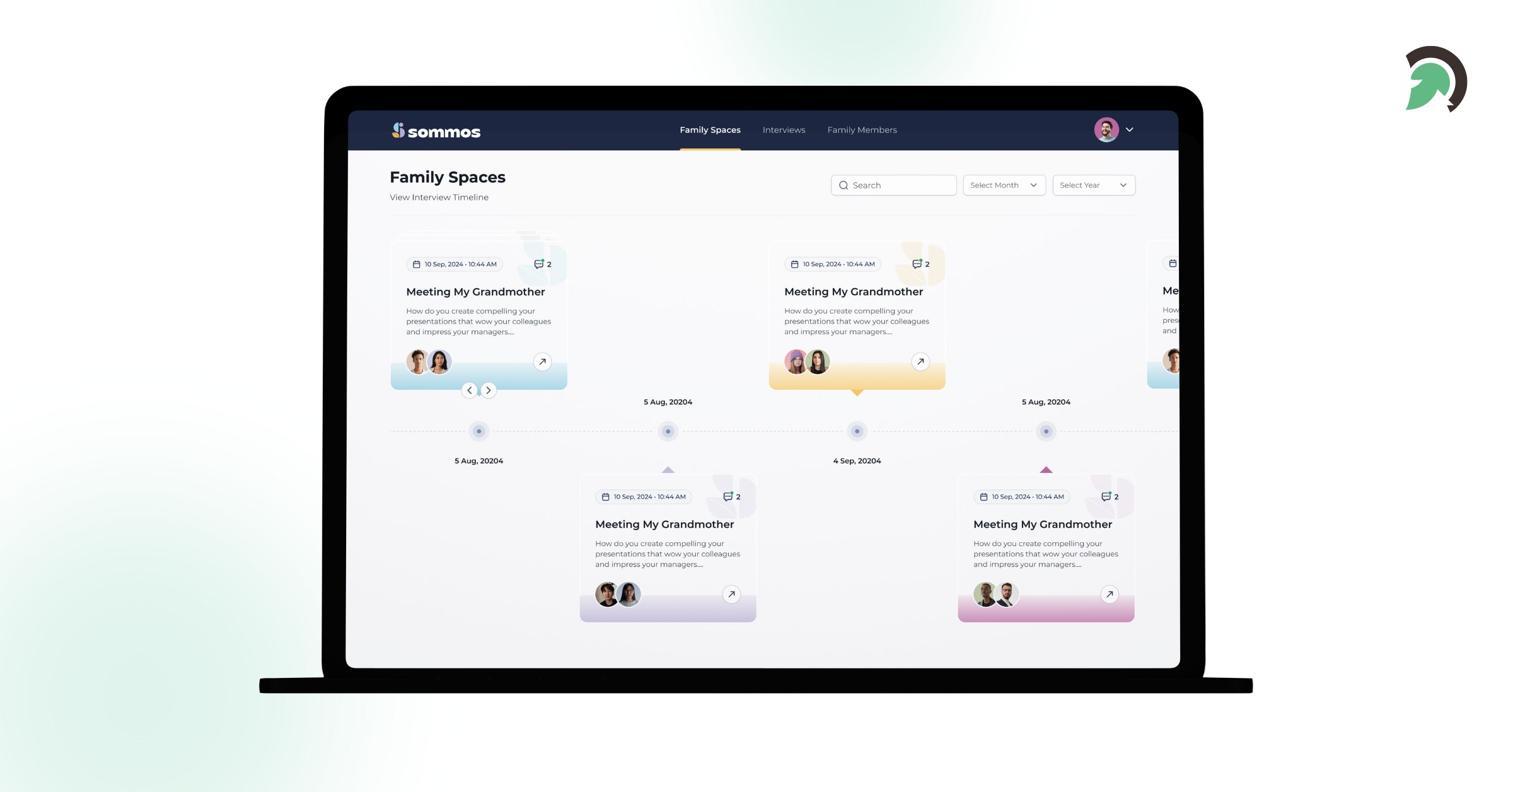Click View Interview Timeline link
The width and height of the screenshot is (1513, 792).
438,196
